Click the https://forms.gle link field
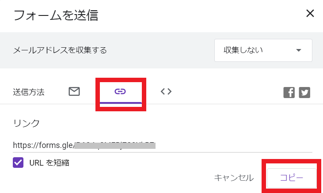Image resolution: width=323 pixels, height=193 pixels. [x=163, y=145]
